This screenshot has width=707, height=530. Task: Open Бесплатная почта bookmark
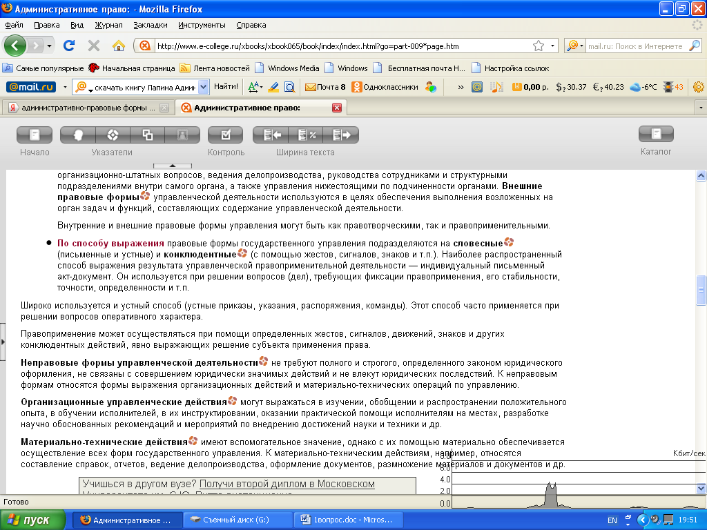(x=419, y=68)
